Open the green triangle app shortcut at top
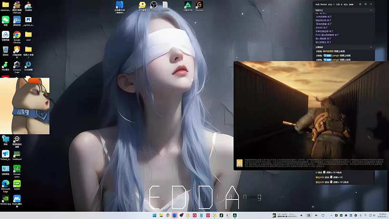 point(188,6)
